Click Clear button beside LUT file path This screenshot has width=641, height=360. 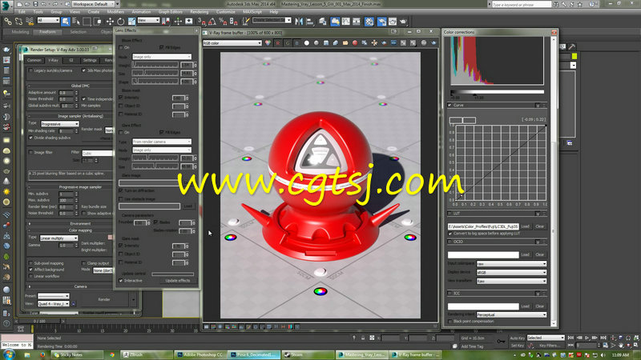(539, 226)
